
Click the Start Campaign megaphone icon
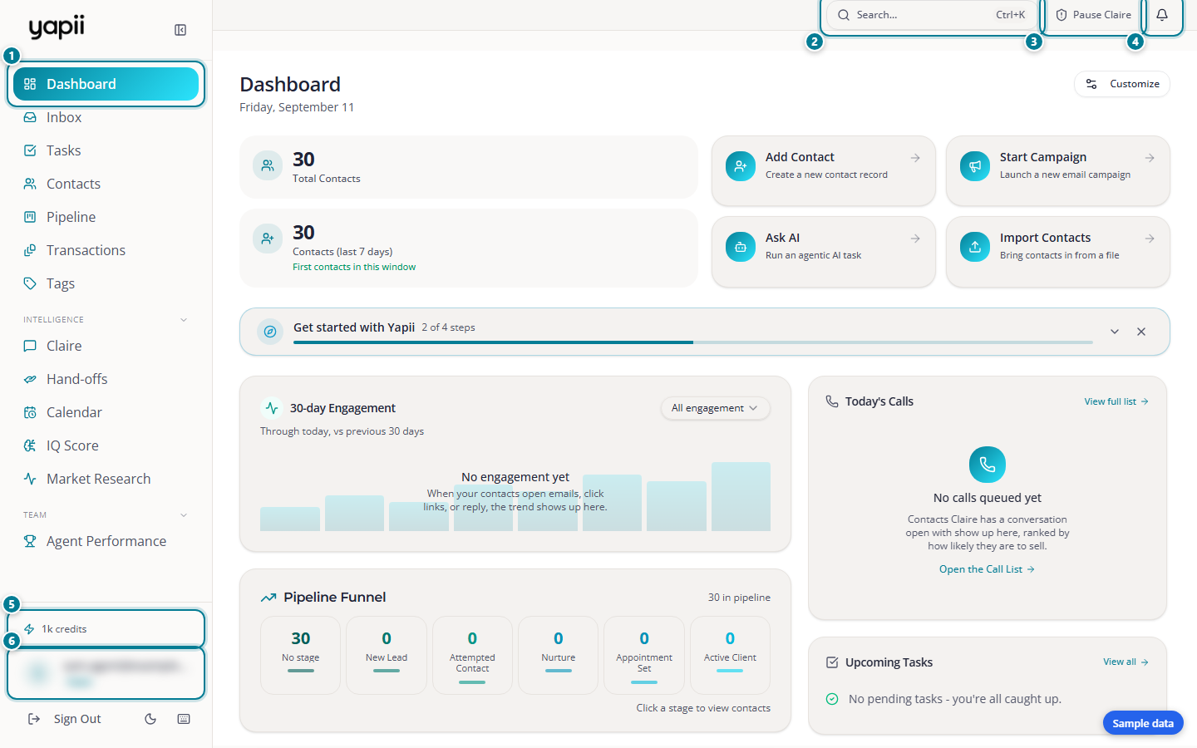(x=975, y=166)
